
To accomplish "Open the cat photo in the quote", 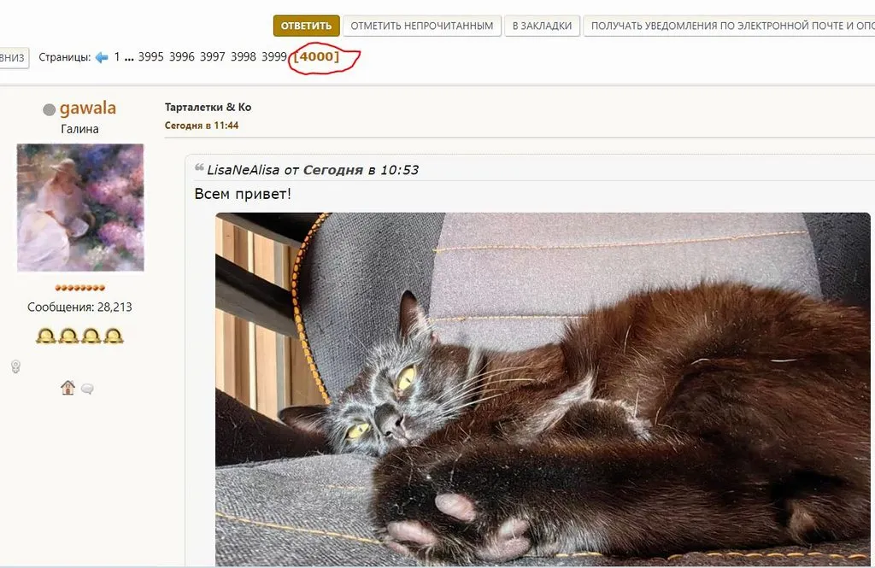I will click(x=543, y=389).
